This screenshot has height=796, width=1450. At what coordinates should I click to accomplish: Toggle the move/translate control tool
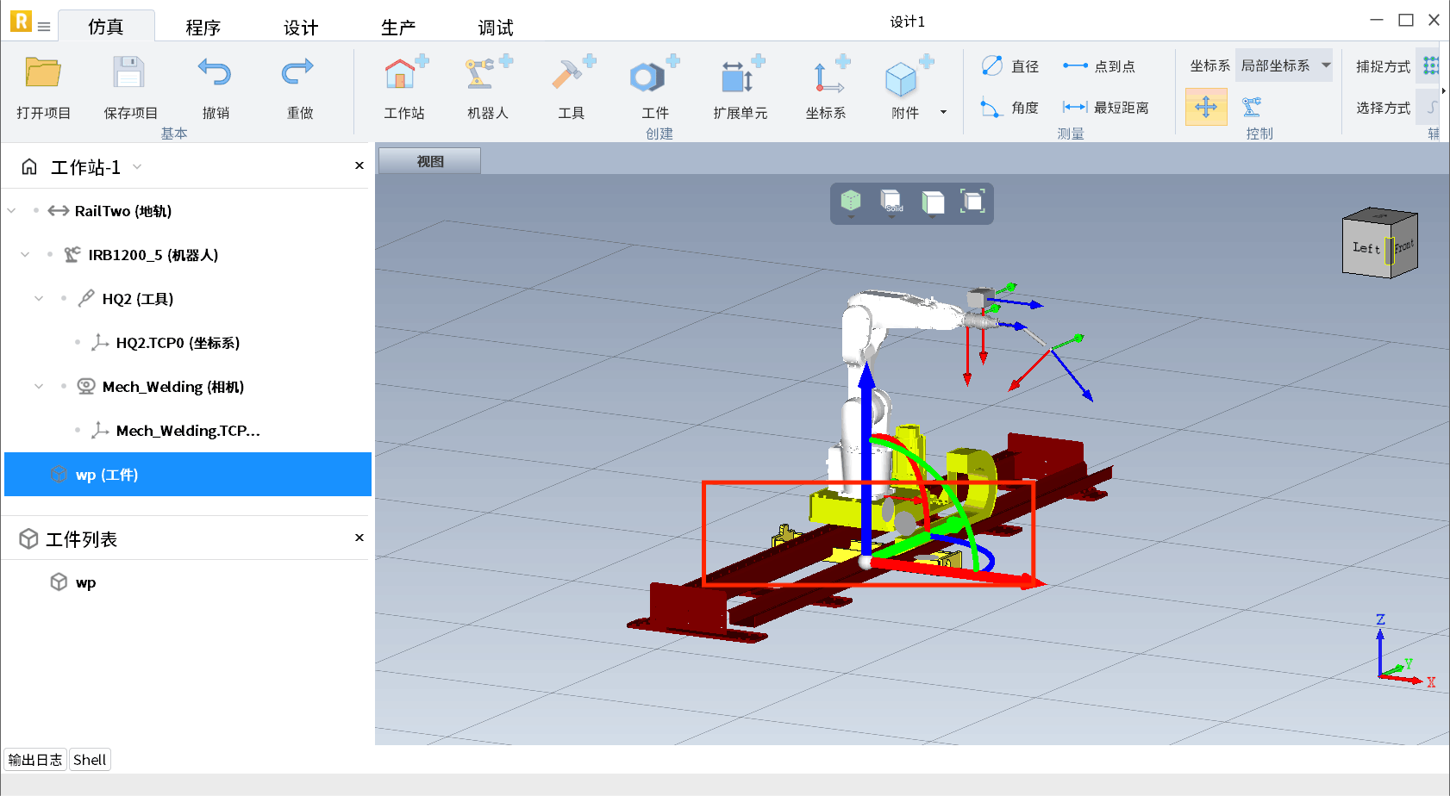[1205, 107]
